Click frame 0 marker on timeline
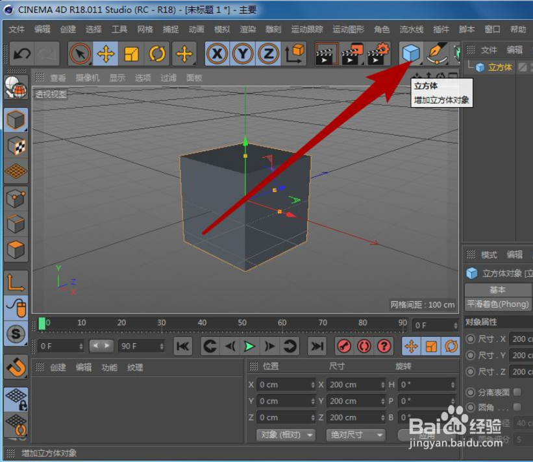The width and height of the screenshot is (533, 462). (42, 323)
